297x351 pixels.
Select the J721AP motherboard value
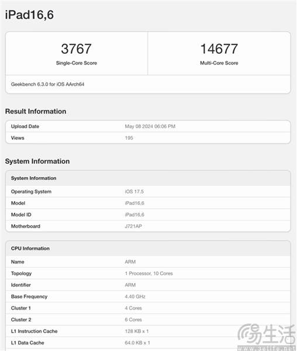(x=133, y=226)
